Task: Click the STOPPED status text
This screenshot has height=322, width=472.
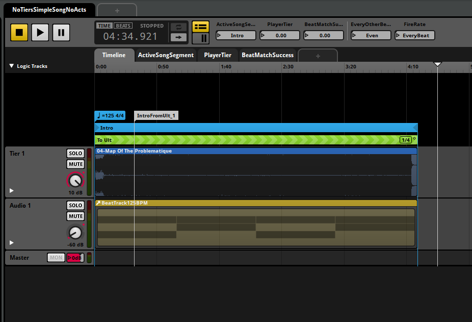Action: pos(152,26)
